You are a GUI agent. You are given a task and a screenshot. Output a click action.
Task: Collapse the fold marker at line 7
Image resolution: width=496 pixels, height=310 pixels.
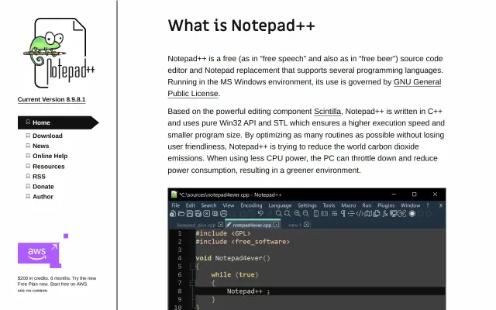(192, 283)
